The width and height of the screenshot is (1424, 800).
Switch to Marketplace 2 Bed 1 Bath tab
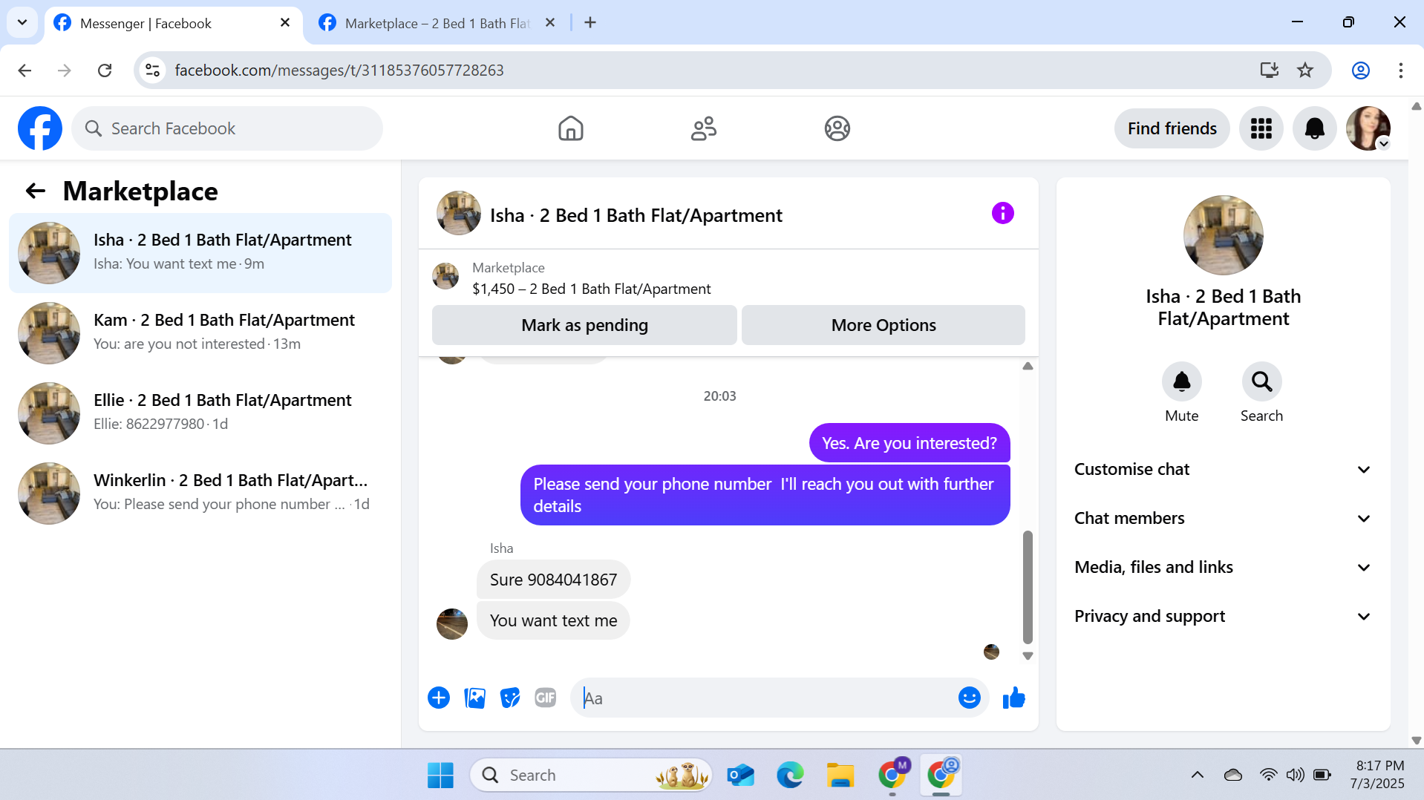[x=437, y=23]
